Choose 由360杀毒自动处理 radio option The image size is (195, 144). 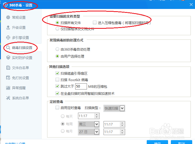[57, 49]
